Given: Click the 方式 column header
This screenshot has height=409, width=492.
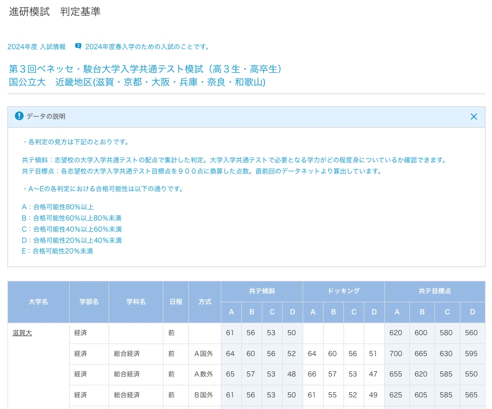Looking at the screenshot, I should click(x=205, y=302).
